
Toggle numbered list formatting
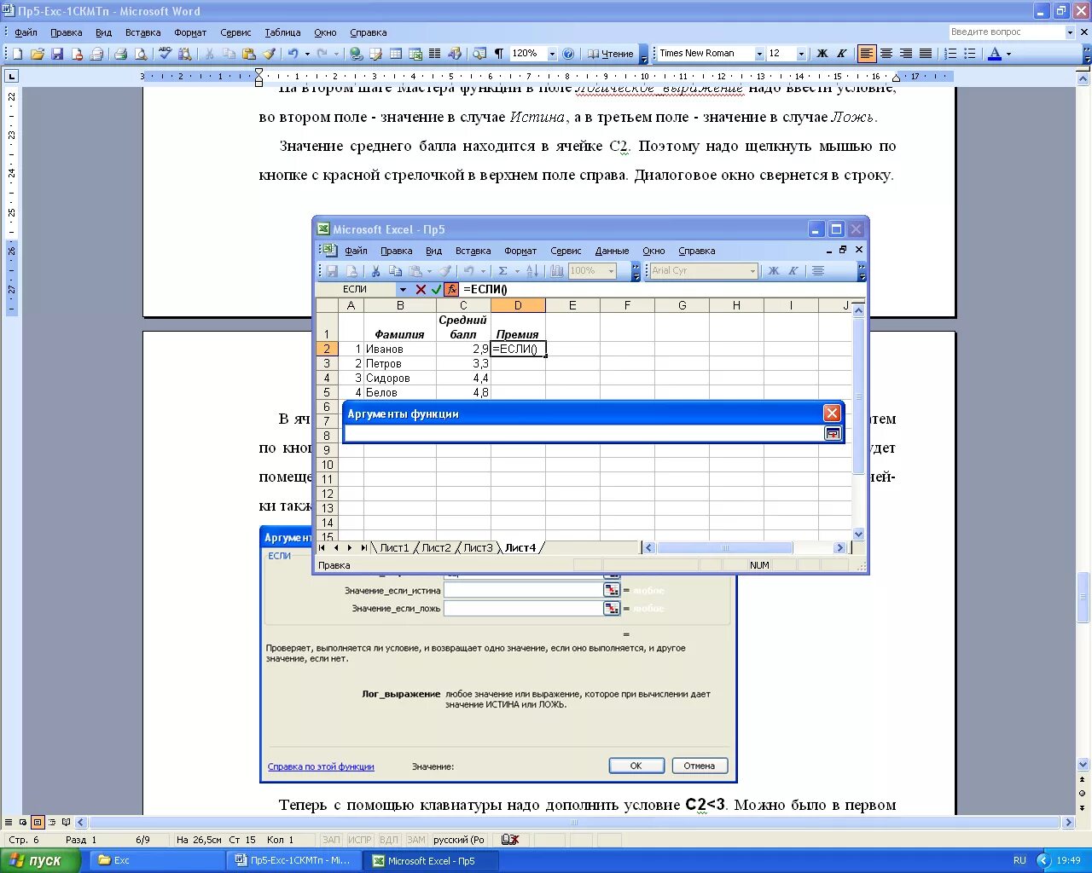pos(950,54)
